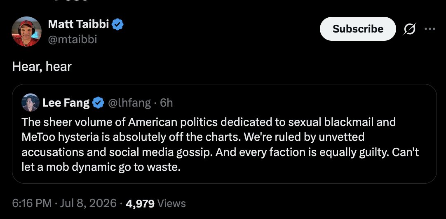This screenshot has height=219, width=446.
Task: Click the 6h timestamp on quoted post
Action: (167, 103)
